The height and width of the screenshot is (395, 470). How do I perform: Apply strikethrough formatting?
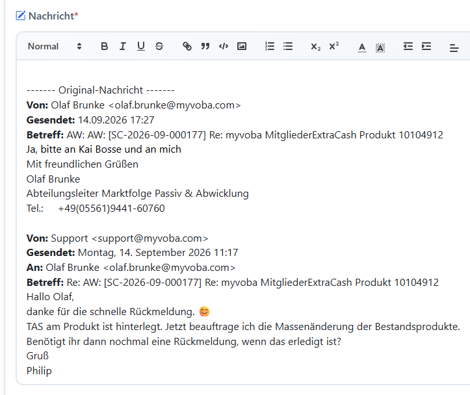coord(159,46)
